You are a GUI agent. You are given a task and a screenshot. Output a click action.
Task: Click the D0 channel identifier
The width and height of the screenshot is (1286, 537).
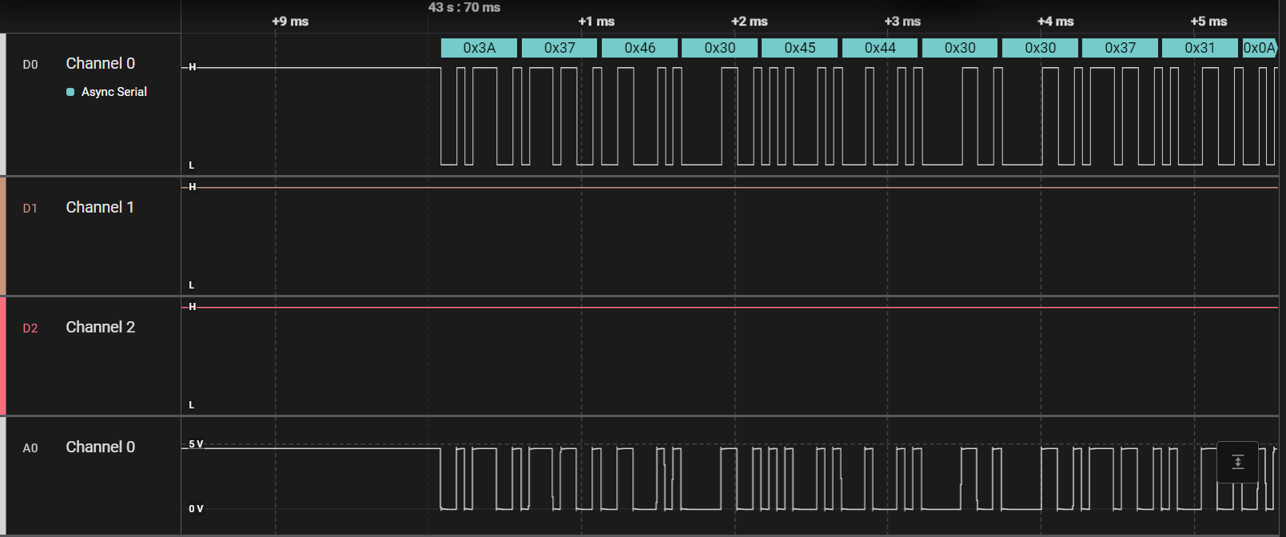click(30, 65)
